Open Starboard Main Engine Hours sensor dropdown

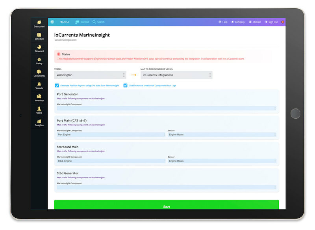coord(222,161)
